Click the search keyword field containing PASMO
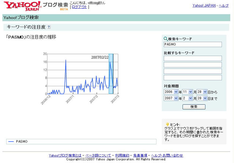This screenshot has width=234, height=163. [x=193, y=44]
